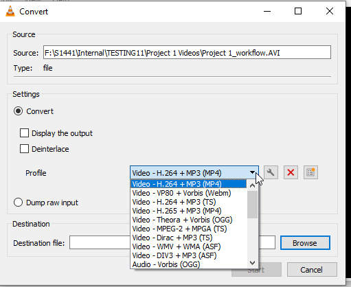Click the Browse button
Screen dimensions: 351x287
point(305,243)
